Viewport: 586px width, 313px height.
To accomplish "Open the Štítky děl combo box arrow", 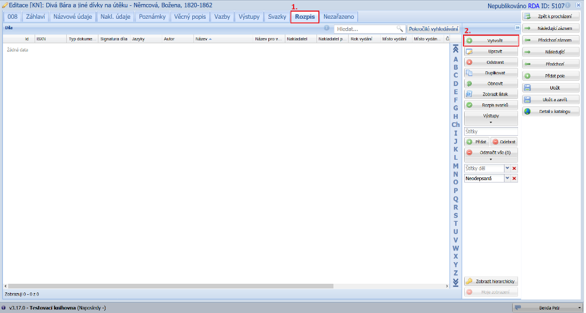I will pyautogui.click(x=507, y=168).
